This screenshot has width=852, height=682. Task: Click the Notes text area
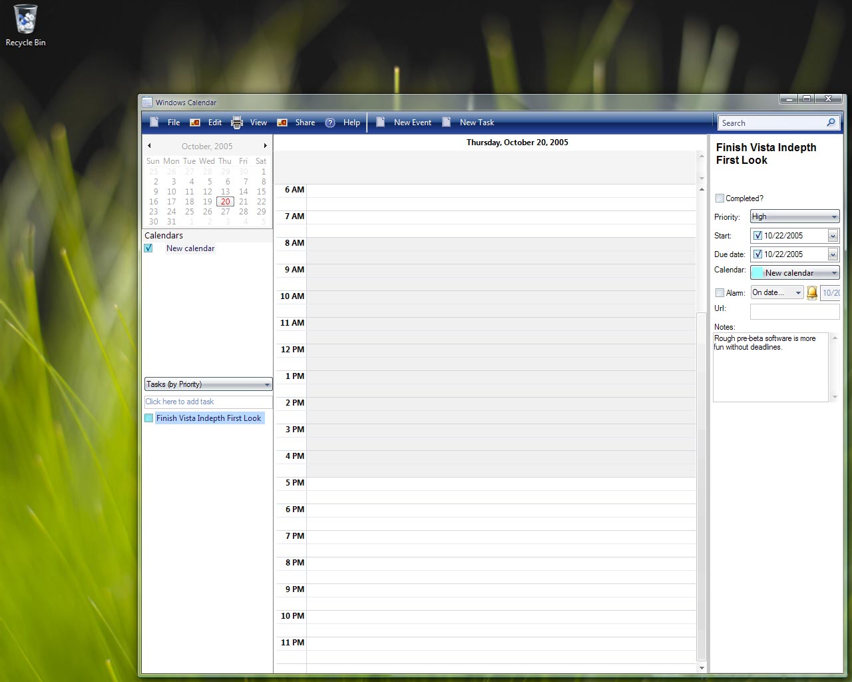coord(771,367)
